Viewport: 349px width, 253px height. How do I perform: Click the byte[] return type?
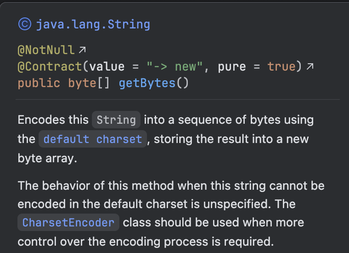point(88,83)
